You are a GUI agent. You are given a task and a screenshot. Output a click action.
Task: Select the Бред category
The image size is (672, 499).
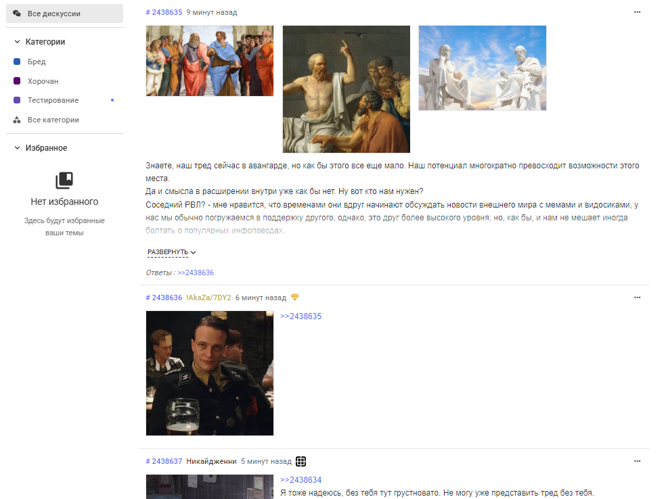37,62
